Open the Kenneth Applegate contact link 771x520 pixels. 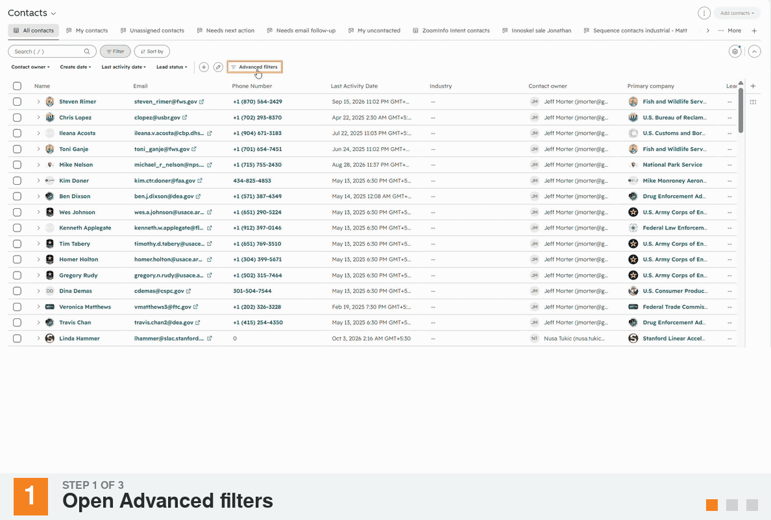[x=85, y=228]
